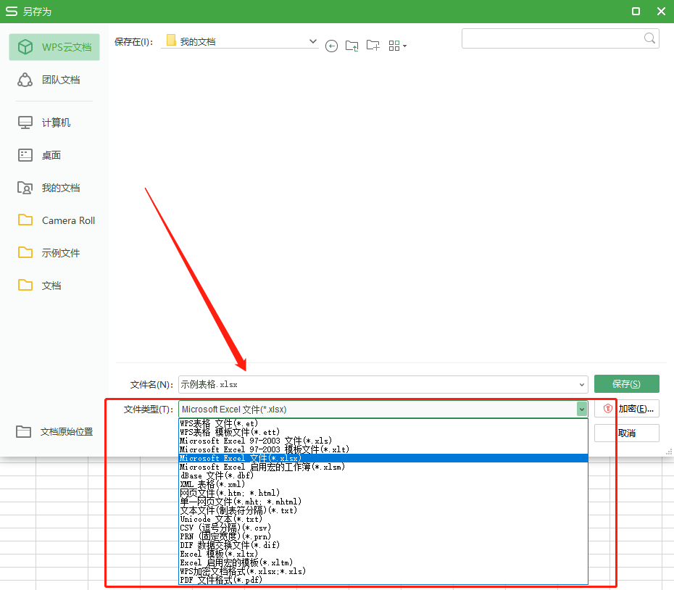Click the 文件名 input field
The width and height of the screenshot is (674, 590).
[x=377, y=384]
